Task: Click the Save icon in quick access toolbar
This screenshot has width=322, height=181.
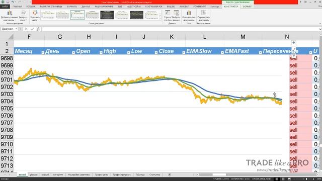Action: (x=8, y=2)
